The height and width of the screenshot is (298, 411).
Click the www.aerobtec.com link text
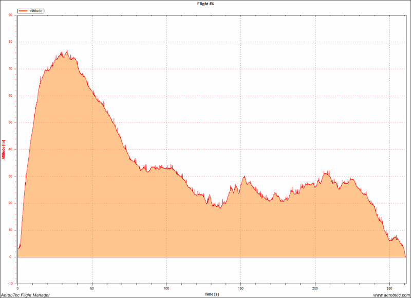coord(391,295)
